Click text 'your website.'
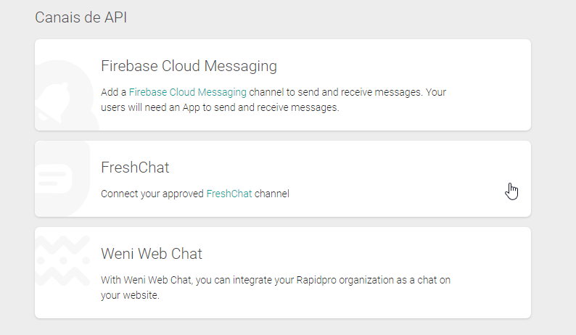The width and height of the screenshot is (576, 335). point(130,295)
